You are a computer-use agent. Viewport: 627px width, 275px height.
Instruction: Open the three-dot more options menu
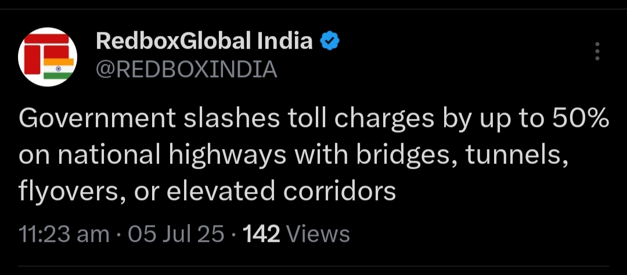click(x=597, y=51)
